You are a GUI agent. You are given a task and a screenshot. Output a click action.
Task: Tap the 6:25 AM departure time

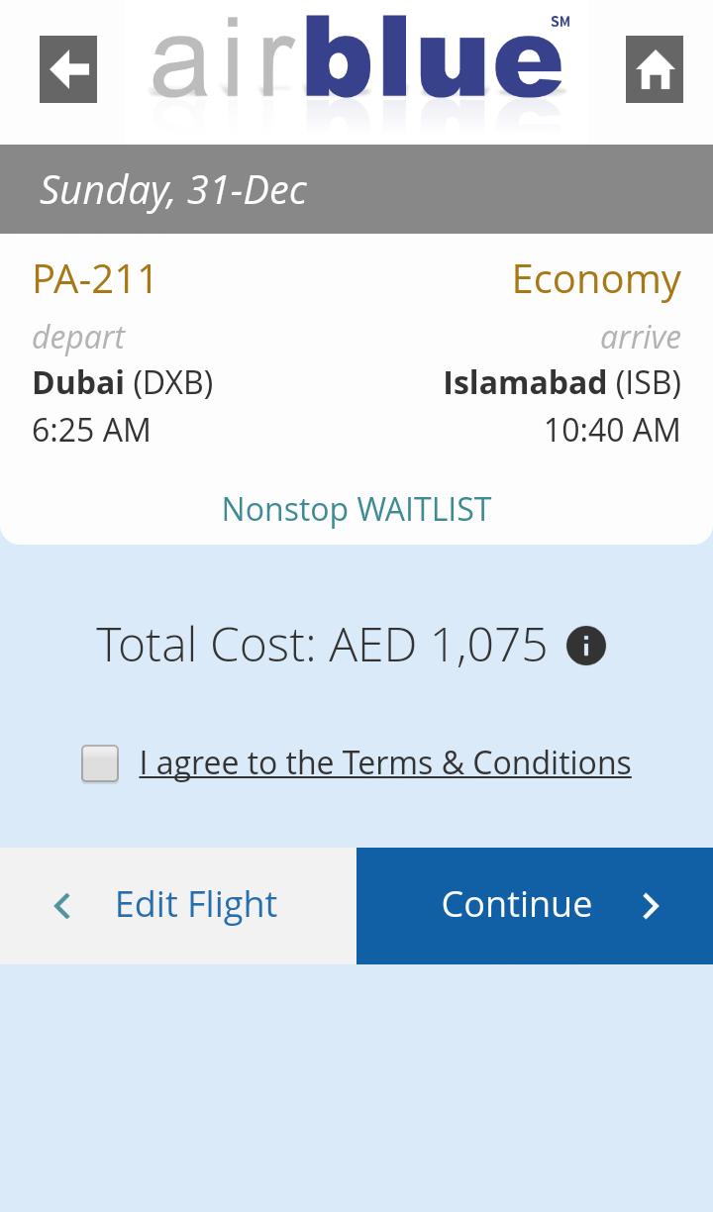(91, 430)
